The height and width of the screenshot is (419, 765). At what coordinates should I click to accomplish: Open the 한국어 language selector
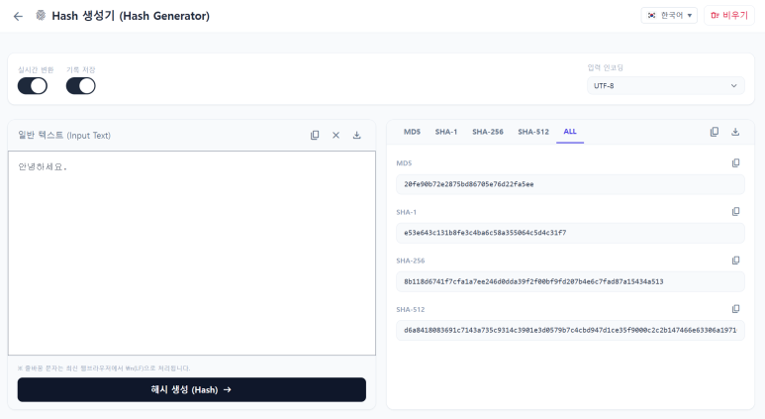click(x=669, y=16)
